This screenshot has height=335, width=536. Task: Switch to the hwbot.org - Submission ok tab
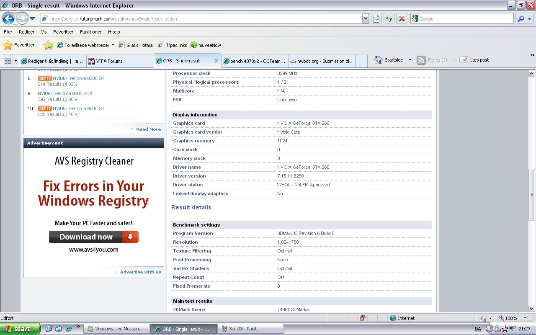322,61
